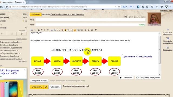Align text to the left
Screen dimensions: 173x97
click(x=85, y=30)
